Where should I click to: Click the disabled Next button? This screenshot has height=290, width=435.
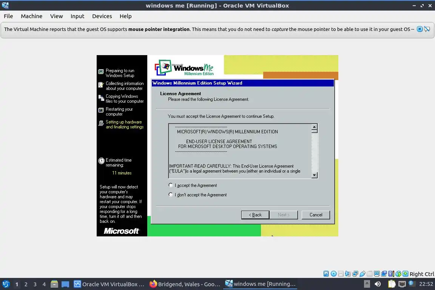[x=284, y=215]
